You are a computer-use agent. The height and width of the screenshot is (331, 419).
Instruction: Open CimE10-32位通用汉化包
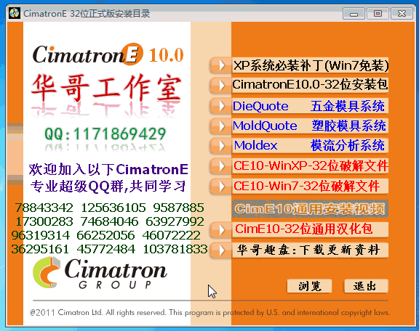coord(310,229)
